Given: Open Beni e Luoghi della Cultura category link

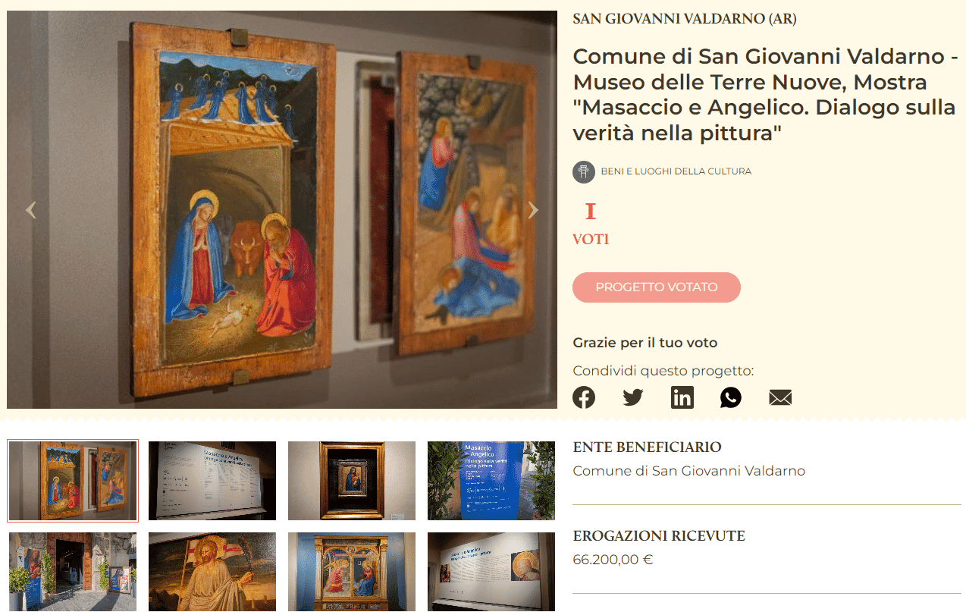Looking at the screenshot, I should 676,171.
